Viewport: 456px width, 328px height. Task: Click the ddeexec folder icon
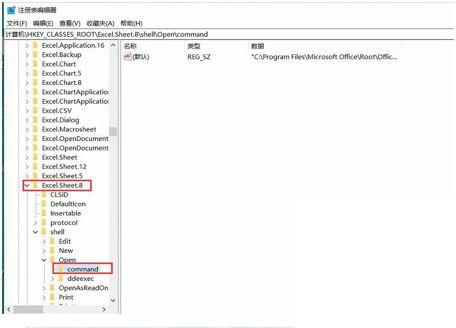pos(61,278)
